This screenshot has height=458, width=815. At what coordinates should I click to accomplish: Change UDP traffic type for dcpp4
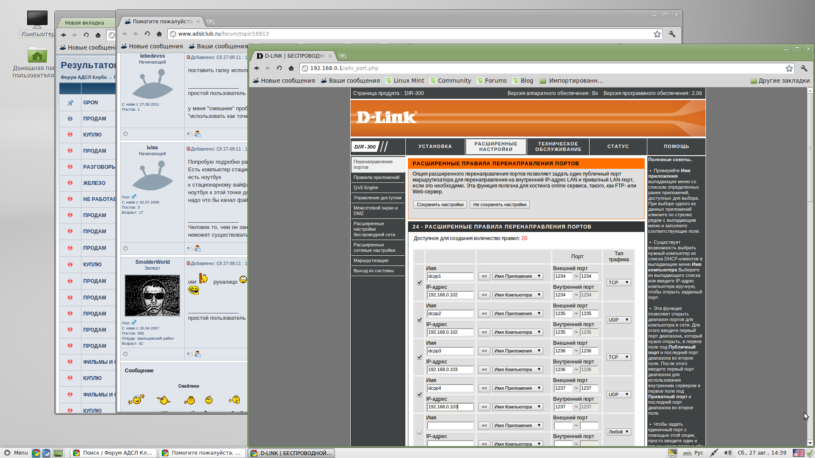click(618, 394)
